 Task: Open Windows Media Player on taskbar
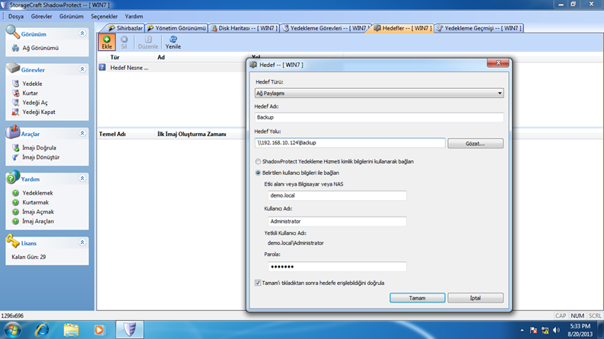(99, 330)
